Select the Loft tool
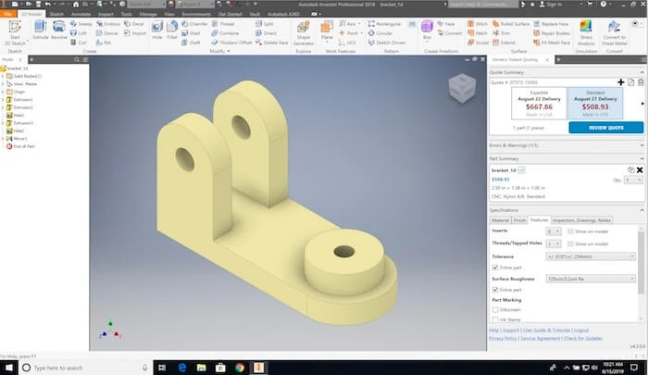The image size is (648, 375). pos(79,33)
